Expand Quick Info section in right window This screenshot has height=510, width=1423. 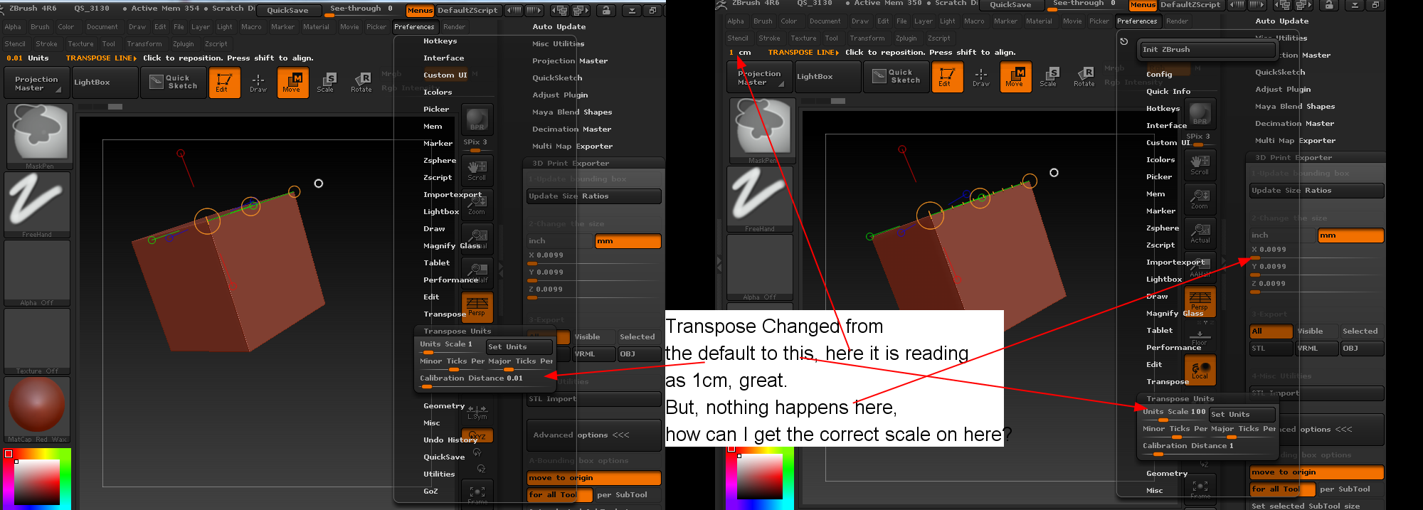pos(1168,92)
